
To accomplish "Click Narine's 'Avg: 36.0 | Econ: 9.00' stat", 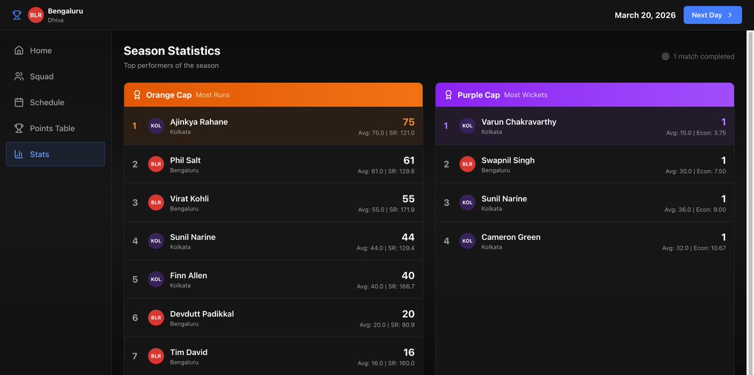I will tap(696, 210).
